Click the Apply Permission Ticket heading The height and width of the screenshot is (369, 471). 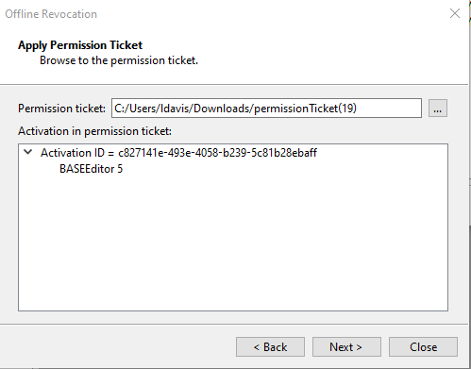[x=80, y=45]
